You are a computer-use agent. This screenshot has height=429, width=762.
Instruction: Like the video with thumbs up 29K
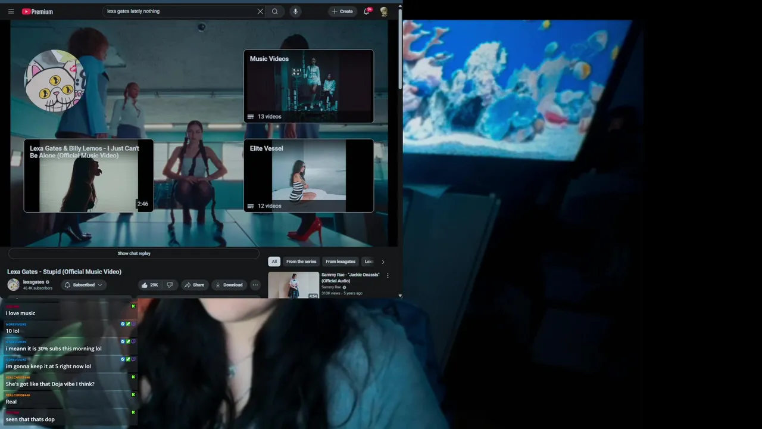(149, 285)
